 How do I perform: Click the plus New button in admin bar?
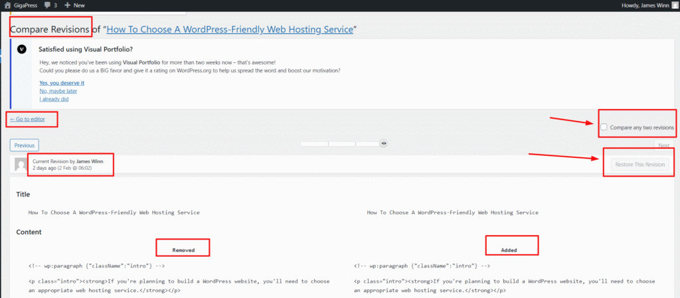pos(74,5)
